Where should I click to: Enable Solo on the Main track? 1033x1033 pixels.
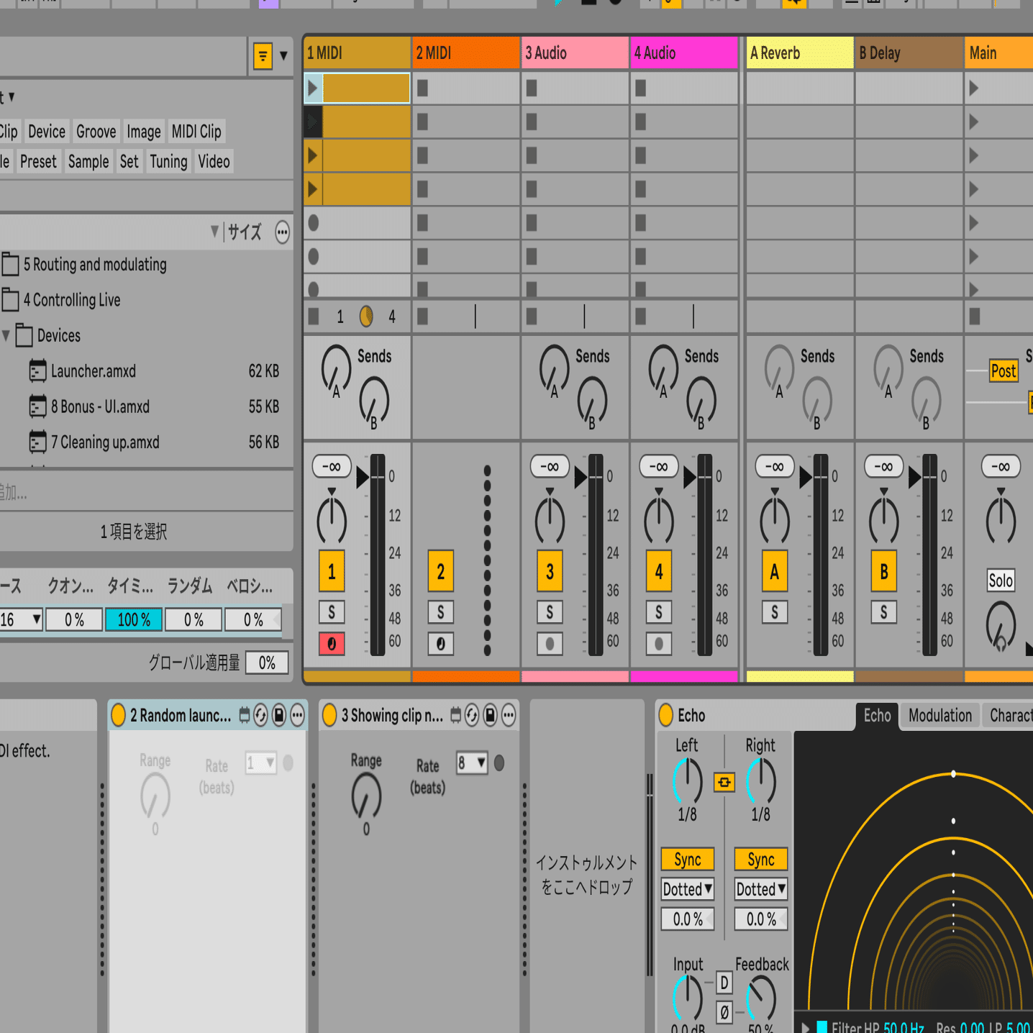[1000, 581]
